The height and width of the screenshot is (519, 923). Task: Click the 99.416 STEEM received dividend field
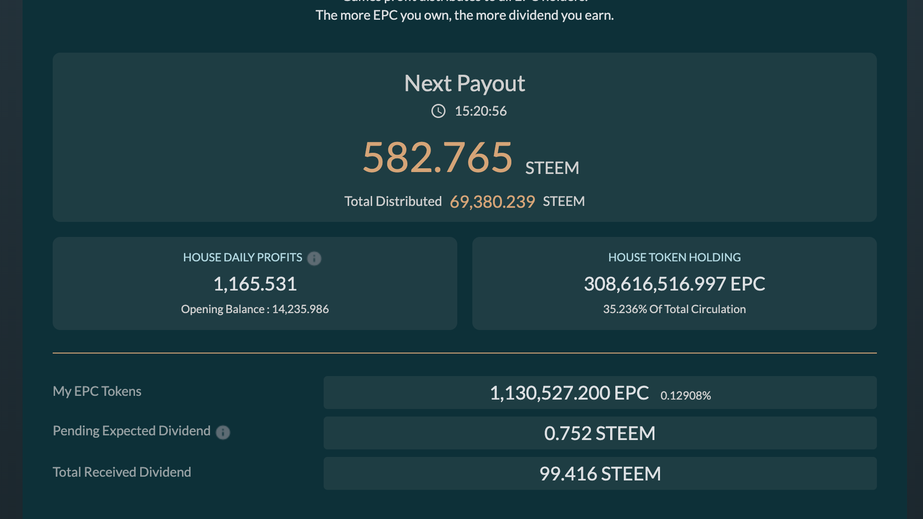pos(599,474)
